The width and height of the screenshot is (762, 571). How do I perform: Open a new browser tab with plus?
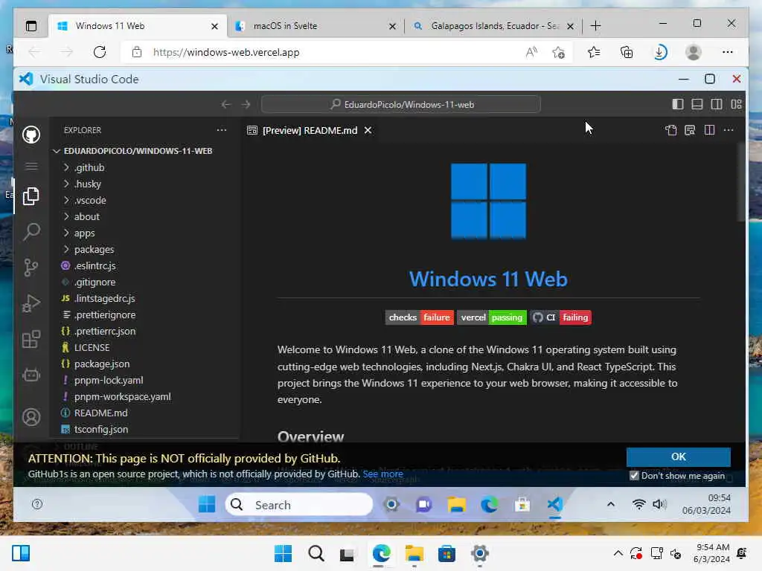595,26
